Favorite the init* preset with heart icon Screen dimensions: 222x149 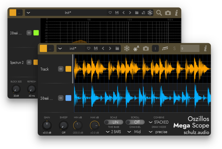click(x=88, y=49)
